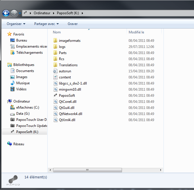Open the recent pages dropdown arrow
This screenshot has height=190, width=194.
coord(20,13)
